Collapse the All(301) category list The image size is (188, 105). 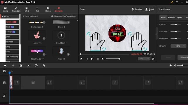[2, 16]
